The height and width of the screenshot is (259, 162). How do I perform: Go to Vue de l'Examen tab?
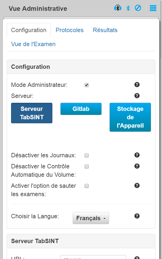pos(33,44)
